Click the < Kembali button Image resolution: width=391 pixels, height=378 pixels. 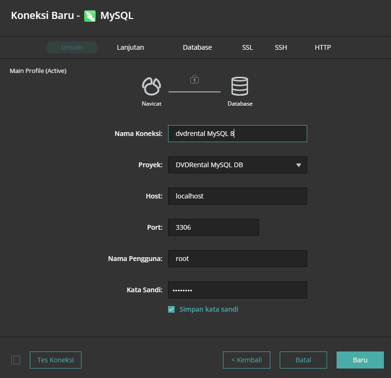pyautogui.click(x=246, y=360)
